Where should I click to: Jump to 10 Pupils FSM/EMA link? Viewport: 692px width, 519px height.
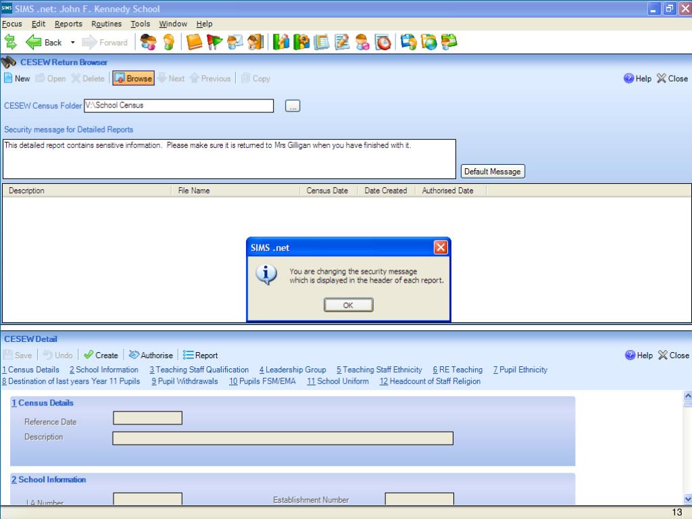tap(262, 381)
